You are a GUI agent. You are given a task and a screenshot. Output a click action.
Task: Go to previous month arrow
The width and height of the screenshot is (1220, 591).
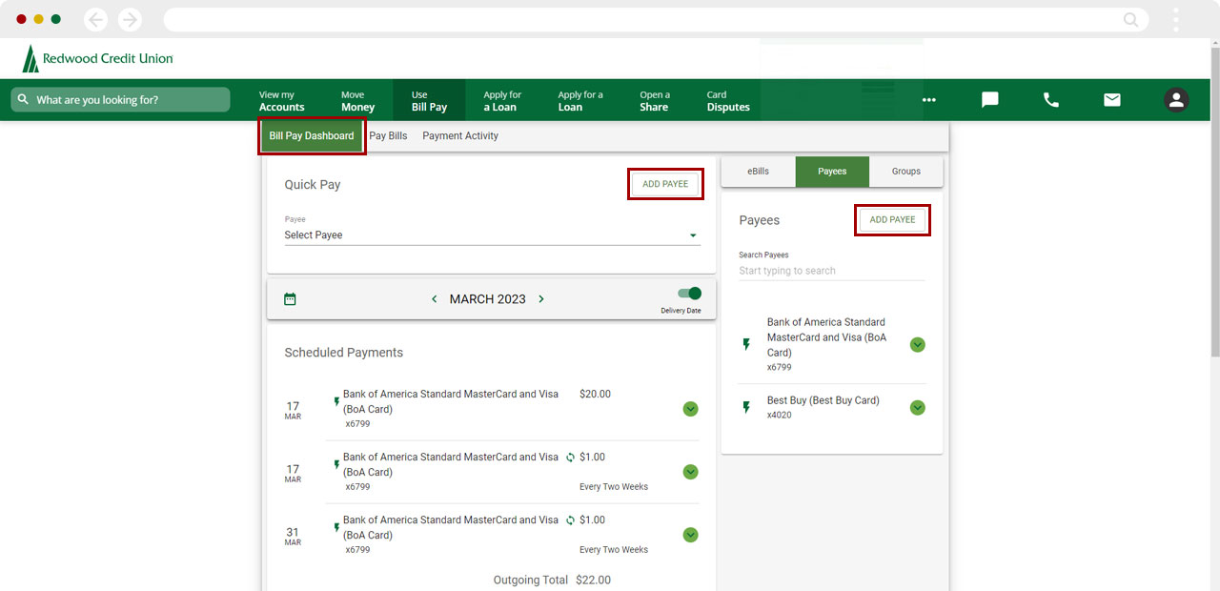pos(435,299)
